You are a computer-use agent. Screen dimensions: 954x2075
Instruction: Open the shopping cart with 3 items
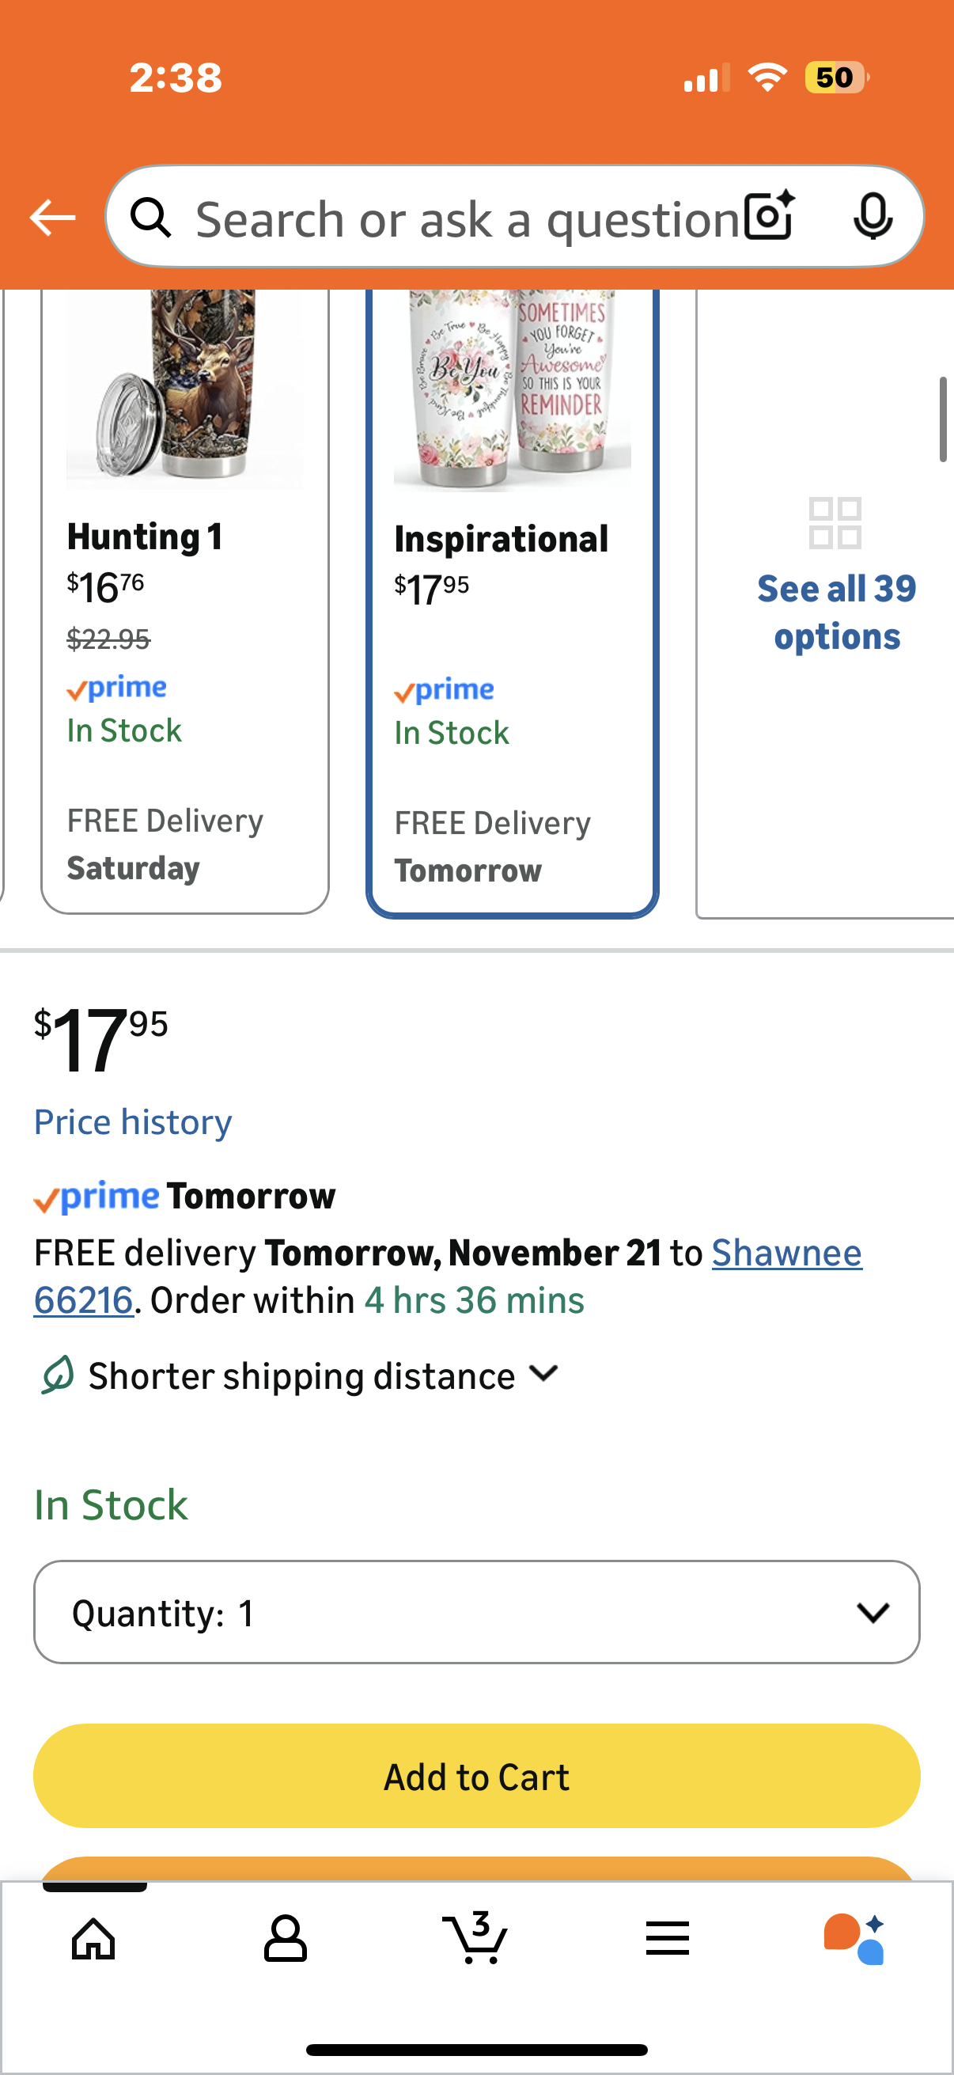click(x=475, y=1937)
